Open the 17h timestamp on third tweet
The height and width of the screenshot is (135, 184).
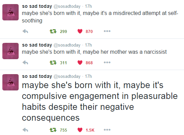click(88, 76)
